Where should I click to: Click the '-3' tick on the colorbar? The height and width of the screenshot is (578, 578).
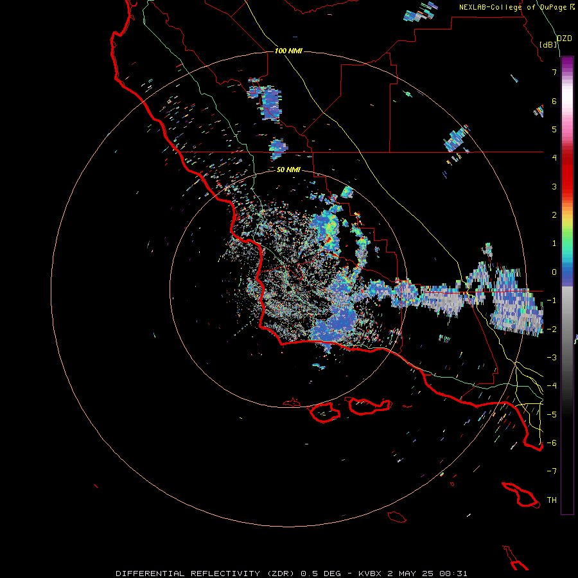pos(552,358)
